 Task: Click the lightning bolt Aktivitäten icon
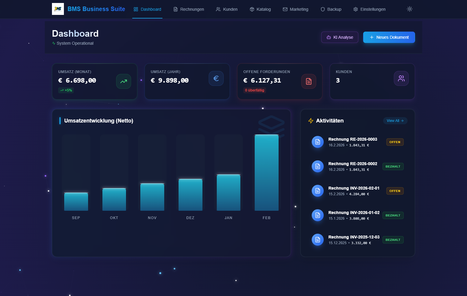point(311,121)
